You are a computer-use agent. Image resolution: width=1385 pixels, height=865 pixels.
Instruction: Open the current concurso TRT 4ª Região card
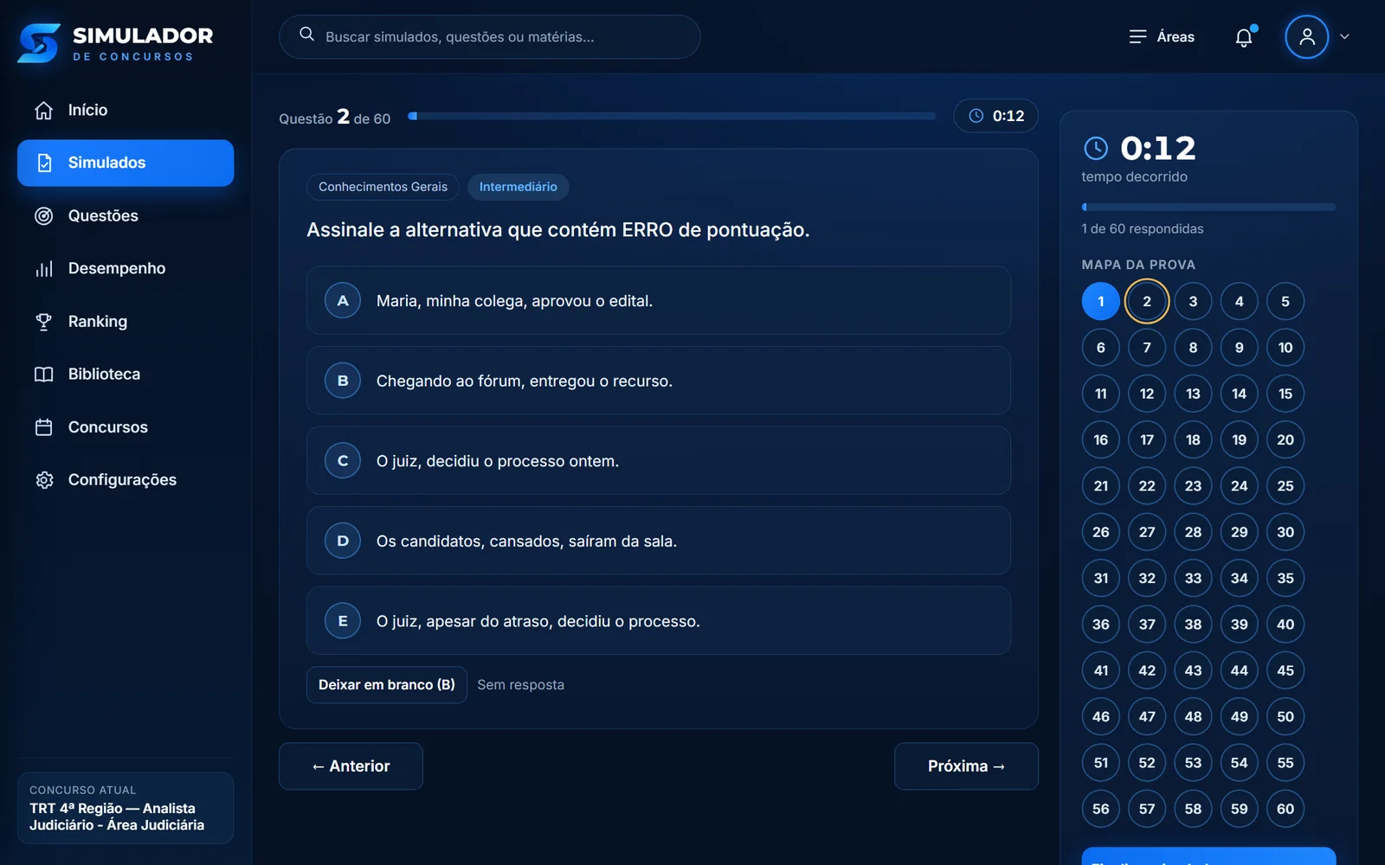pyautogui.click(x=126, y=808)
